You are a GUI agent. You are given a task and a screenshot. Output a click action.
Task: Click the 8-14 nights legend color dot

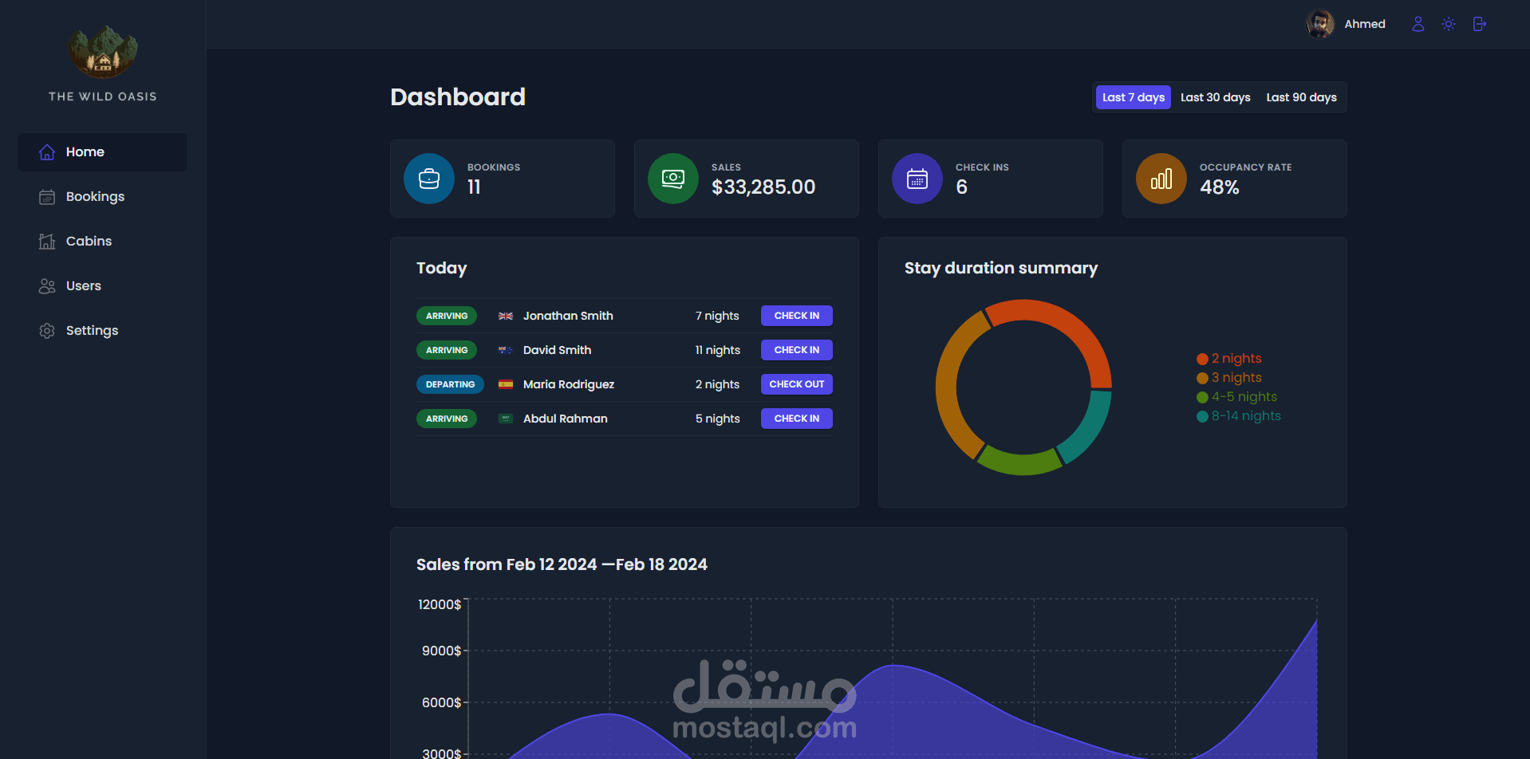[x=1202, y=417]
